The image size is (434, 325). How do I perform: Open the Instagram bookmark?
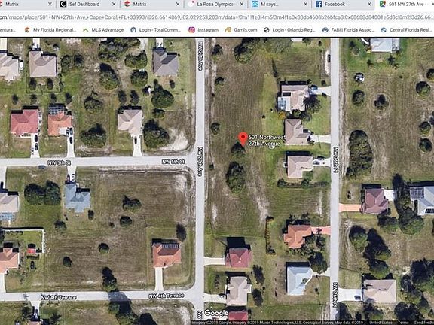(x=203, y=30)
